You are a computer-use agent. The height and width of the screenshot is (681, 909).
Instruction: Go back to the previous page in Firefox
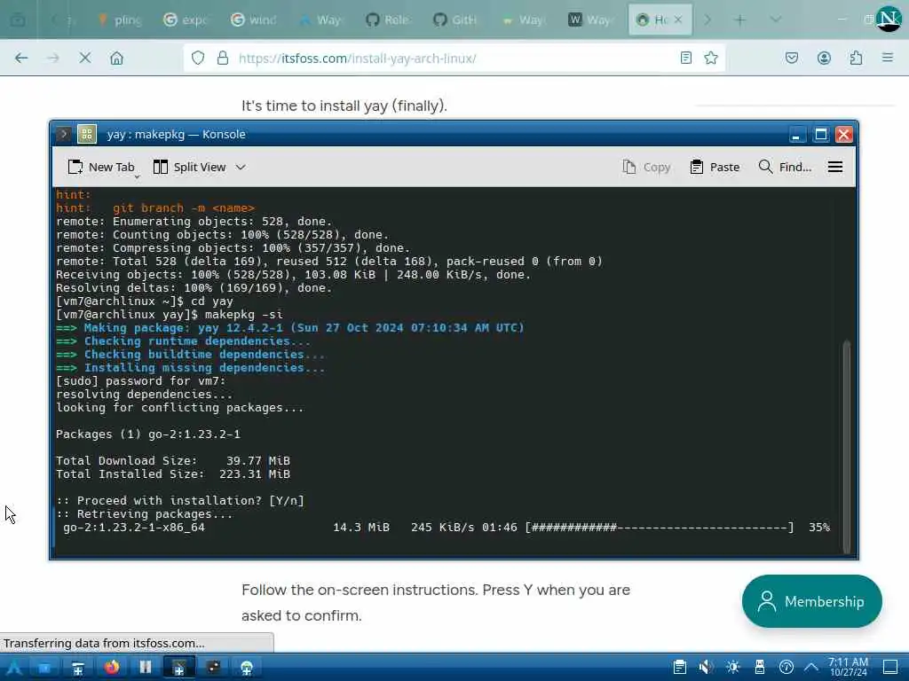[x=21, y=58]
